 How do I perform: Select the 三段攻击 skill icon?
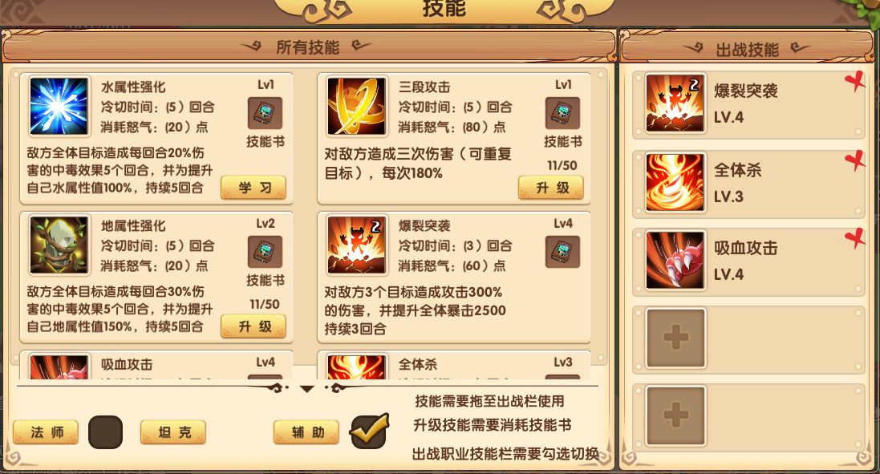356,107
